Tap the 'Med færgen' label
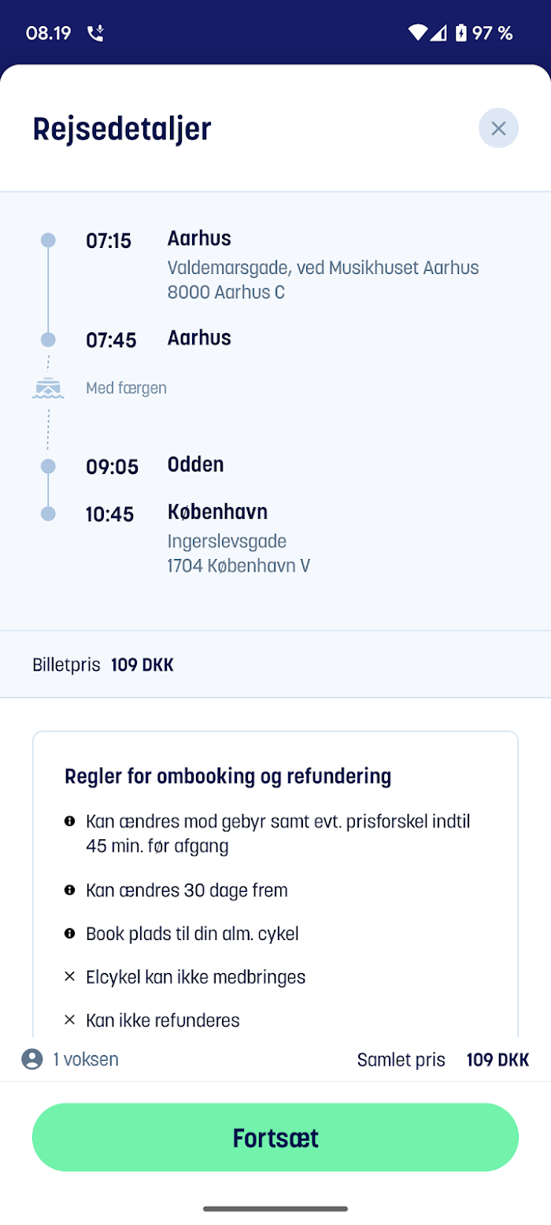The height and width of the screenshot is (1225, 551). [126, 387]
